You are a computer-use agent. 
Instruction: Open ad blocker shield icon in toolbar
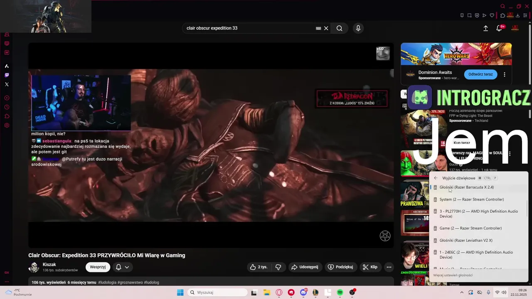(x=477, y=15)
